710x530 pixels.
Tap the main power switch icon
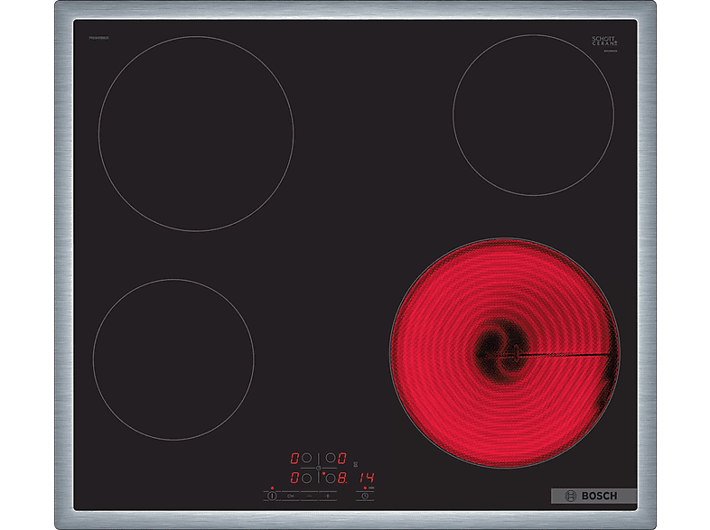(x=272, y=496)
